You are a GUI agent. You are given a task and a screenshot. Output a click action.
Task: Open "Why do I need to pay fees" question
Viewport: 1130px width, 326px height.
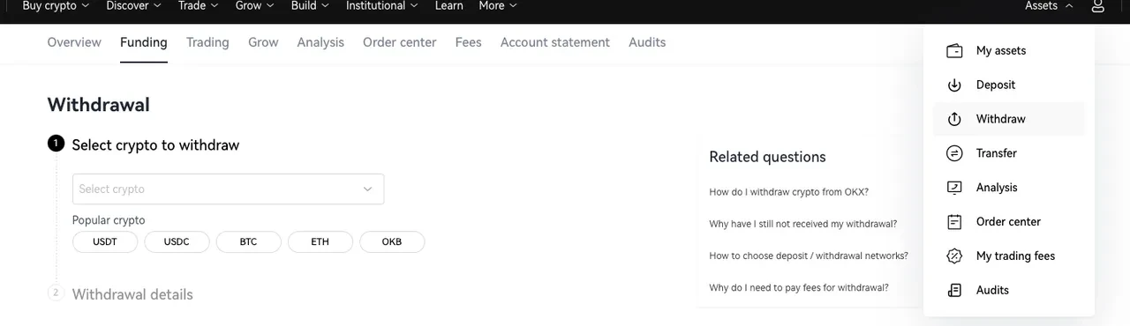(x=799, y=288)
